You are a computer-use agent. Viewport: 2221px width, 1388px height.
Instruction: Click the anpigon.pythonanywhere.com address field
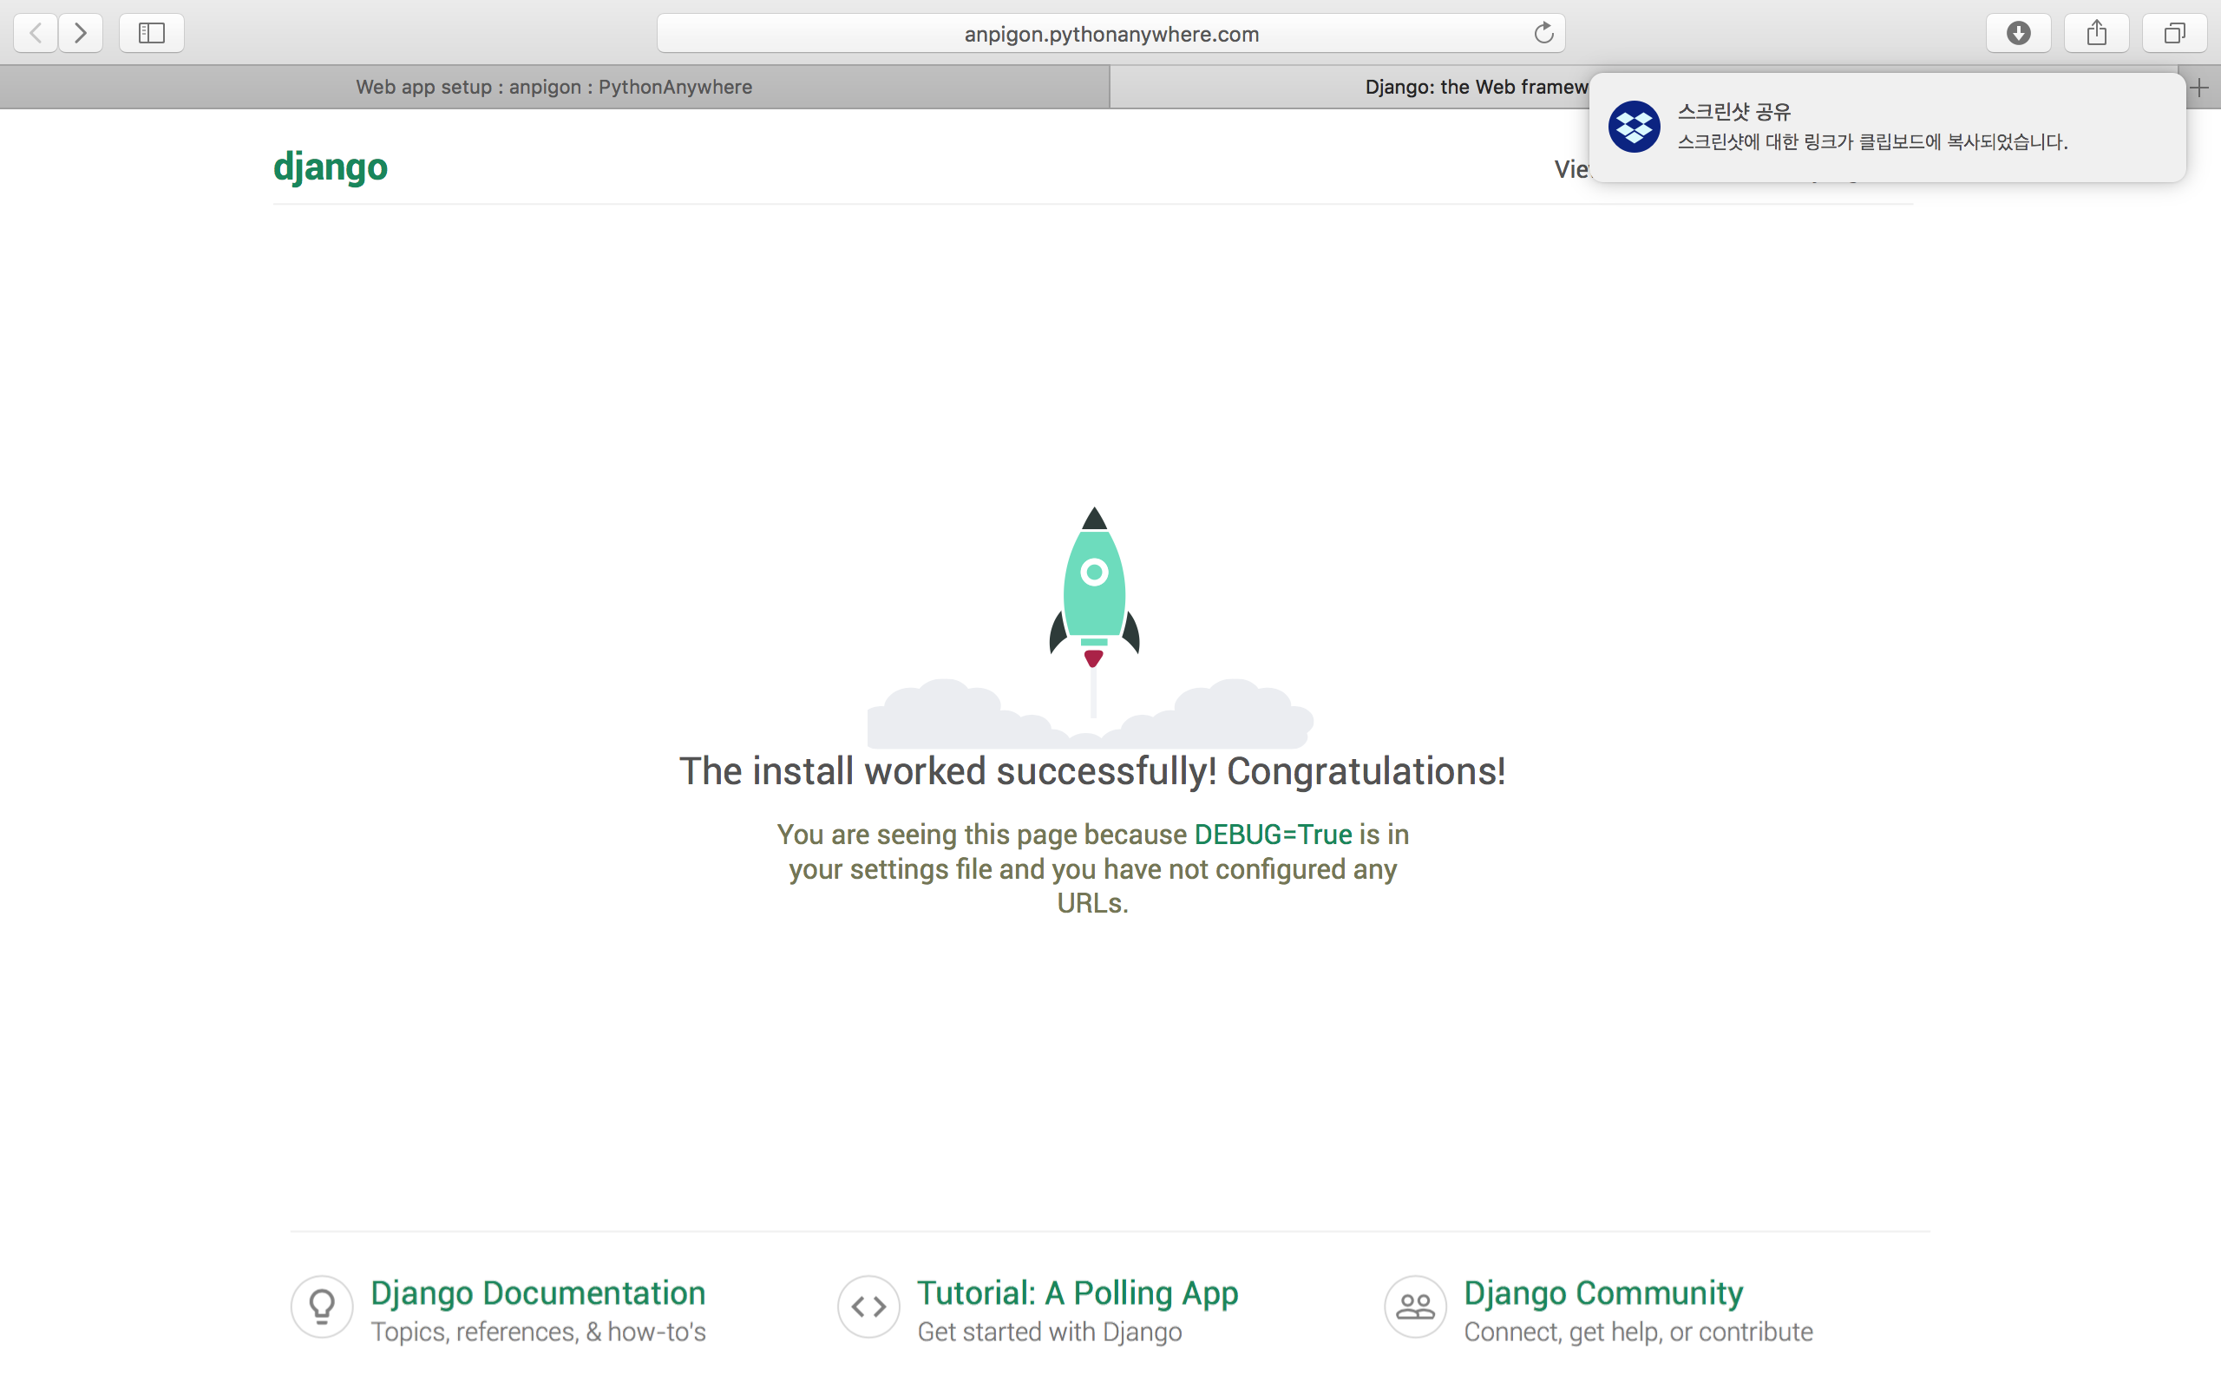[x=1110, y=34]
